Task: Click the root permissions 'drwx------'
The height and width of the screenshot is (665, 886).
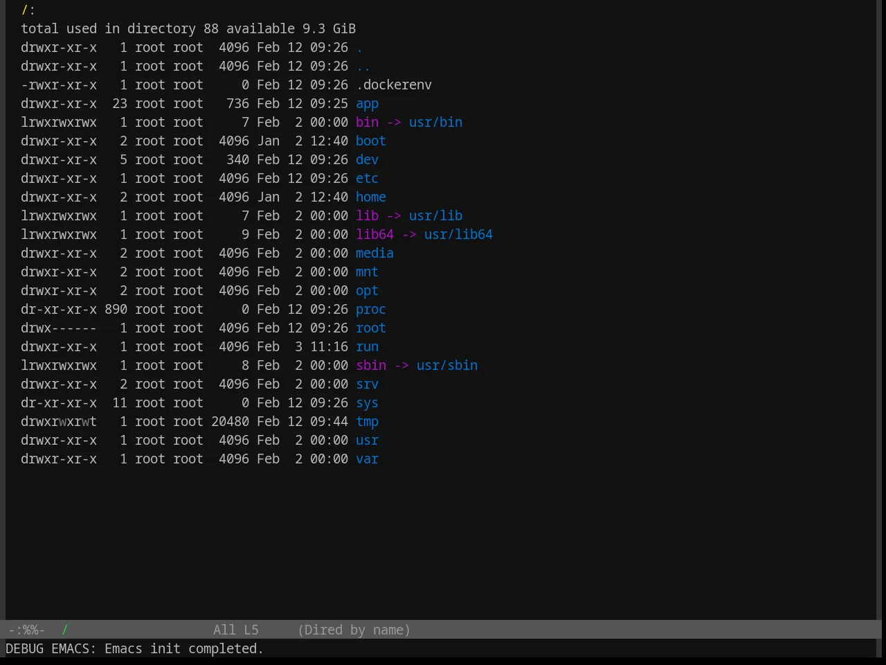Action: click(59, 328)
